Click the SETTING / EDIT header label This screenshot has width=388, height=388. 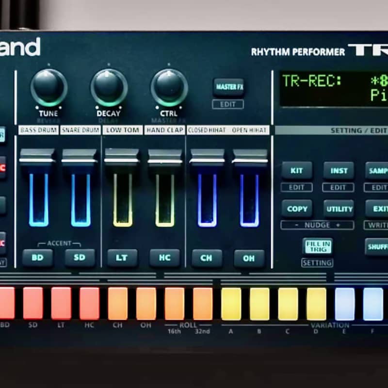pos(358,130)
